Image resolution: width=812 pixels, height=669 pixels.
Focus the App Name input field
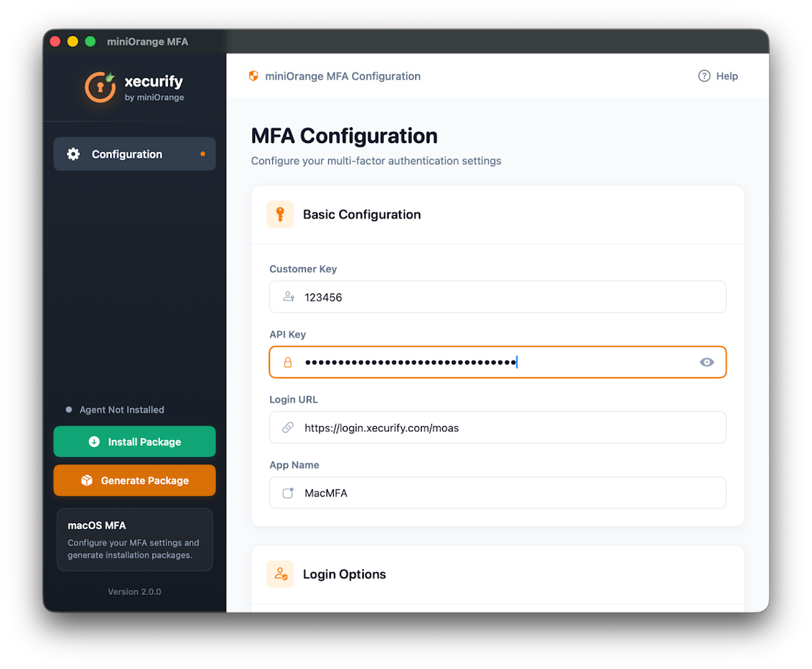click(497, 493)
